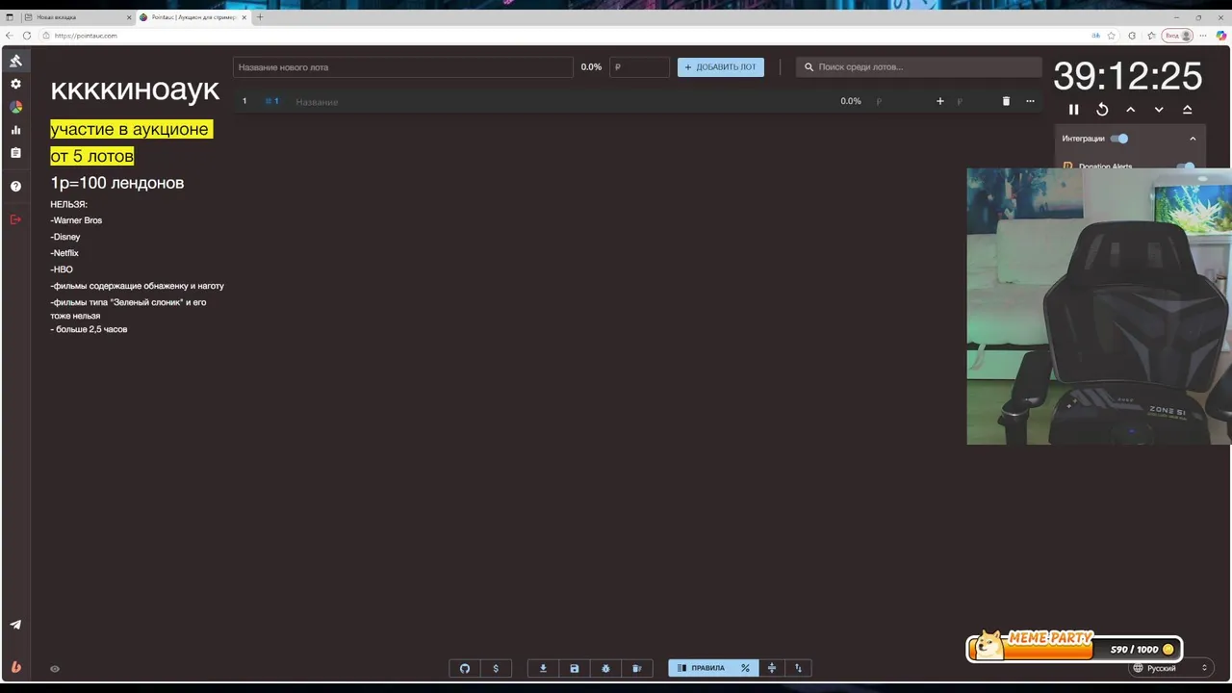The height and width of the screenshot is (693, 1232).
Task: Click the '-Warner Bros' rule text
Action: pyautogui.click(x=76, y=220)
